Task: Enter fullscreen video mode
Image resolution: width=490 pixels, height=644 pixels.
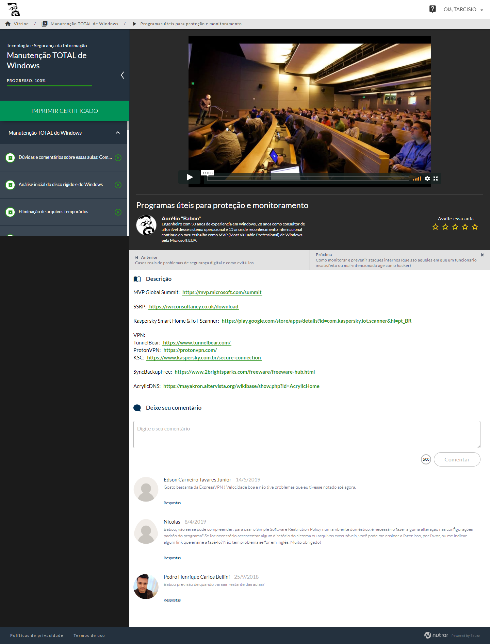Action: [x=436, y=179]
